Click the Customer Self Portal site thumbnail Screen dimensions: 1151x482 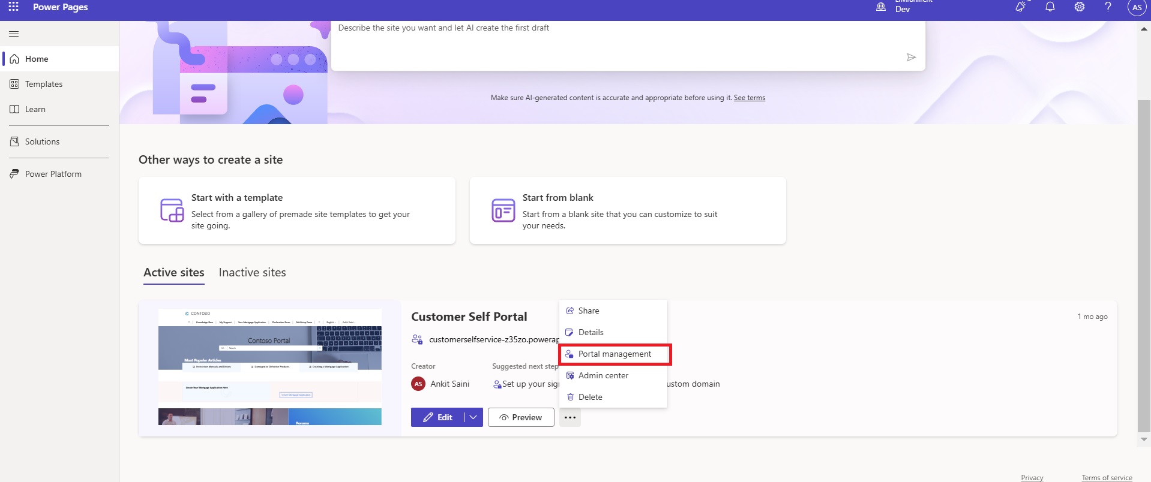(x=269, y=366)
